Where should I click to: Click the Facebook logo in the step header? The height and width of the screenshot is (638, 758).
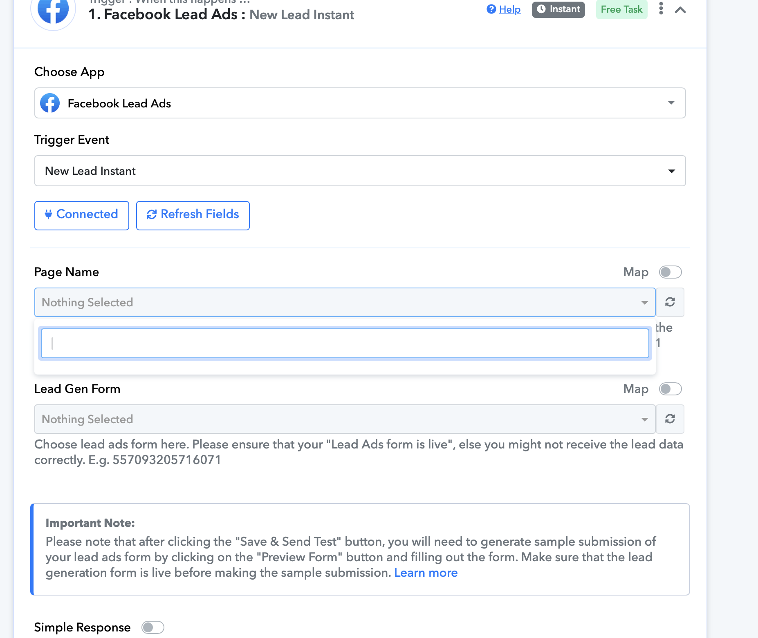(53, 11)
